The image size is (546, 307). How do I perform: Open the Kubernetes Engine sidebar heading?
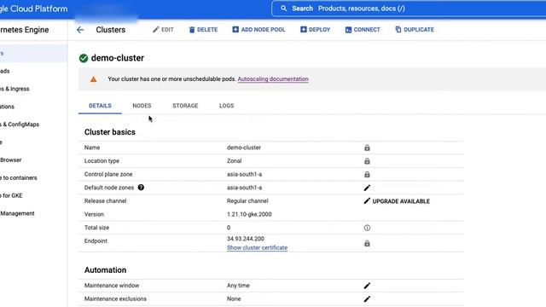pos(25,30)
